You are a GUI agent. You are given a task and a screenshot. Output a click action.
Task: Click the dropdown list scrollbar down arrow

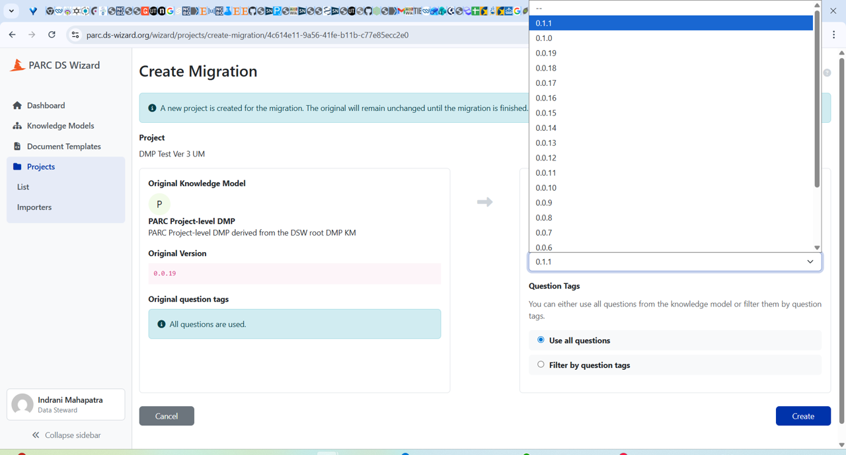pos(817,248)
